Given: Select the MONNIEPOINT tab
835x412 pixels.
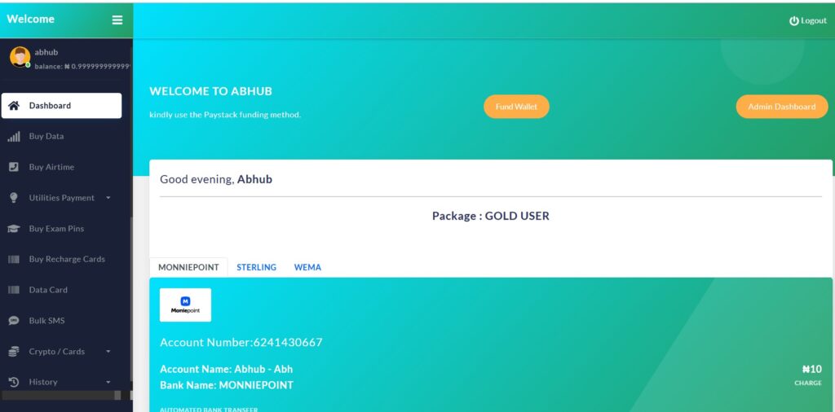Looking at the screenshot, I should coord(188,267).
